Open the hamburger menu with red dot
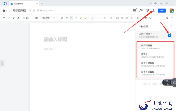The width and height of the screenshot is (176, 111). coord(135,10)
